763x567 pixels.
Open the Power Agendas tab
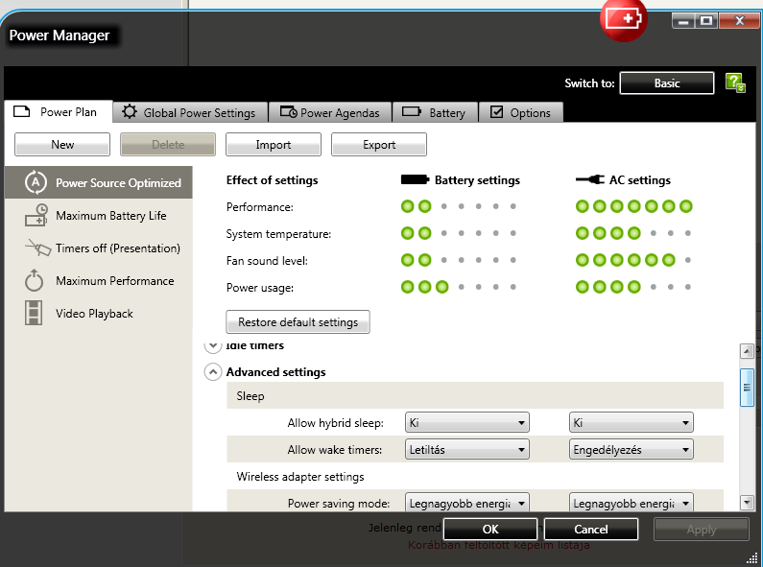pos(330,112)
